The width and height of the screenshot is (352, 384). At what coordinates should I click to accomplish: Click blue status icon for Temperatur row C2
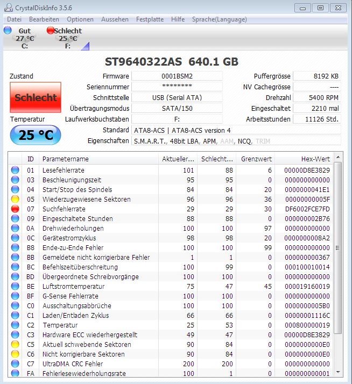[x=15, y=325]
